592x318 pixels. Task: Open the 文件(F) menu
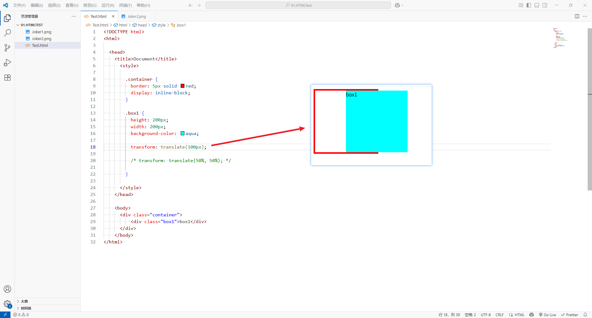click(19, 5)
